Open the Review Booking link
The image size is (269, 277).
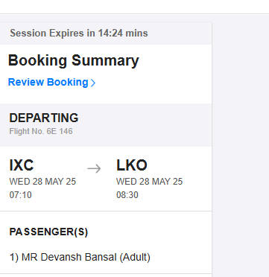[x=51, y=82]
